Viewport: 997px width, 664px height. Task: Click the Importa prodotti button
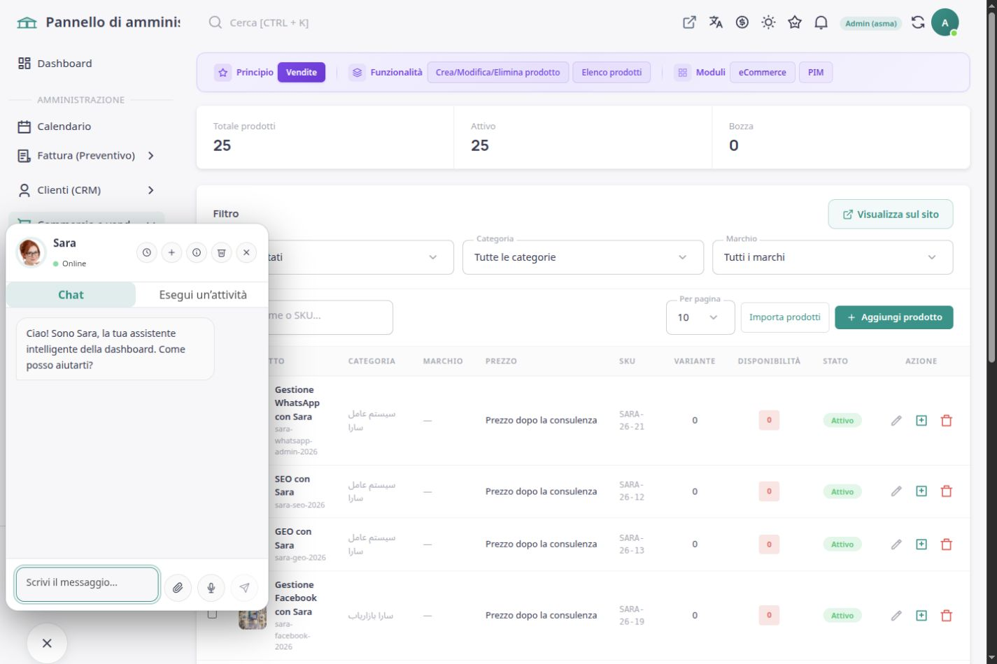pos(785,317)
